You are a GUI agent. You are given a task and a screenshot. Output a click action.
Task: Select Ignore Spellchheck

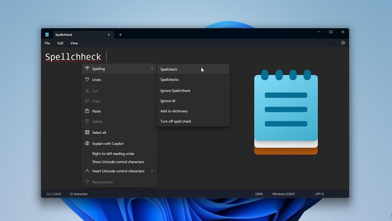[x=193, y=91]
